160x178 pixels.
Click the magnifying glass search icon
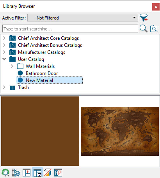pos(144,28)
